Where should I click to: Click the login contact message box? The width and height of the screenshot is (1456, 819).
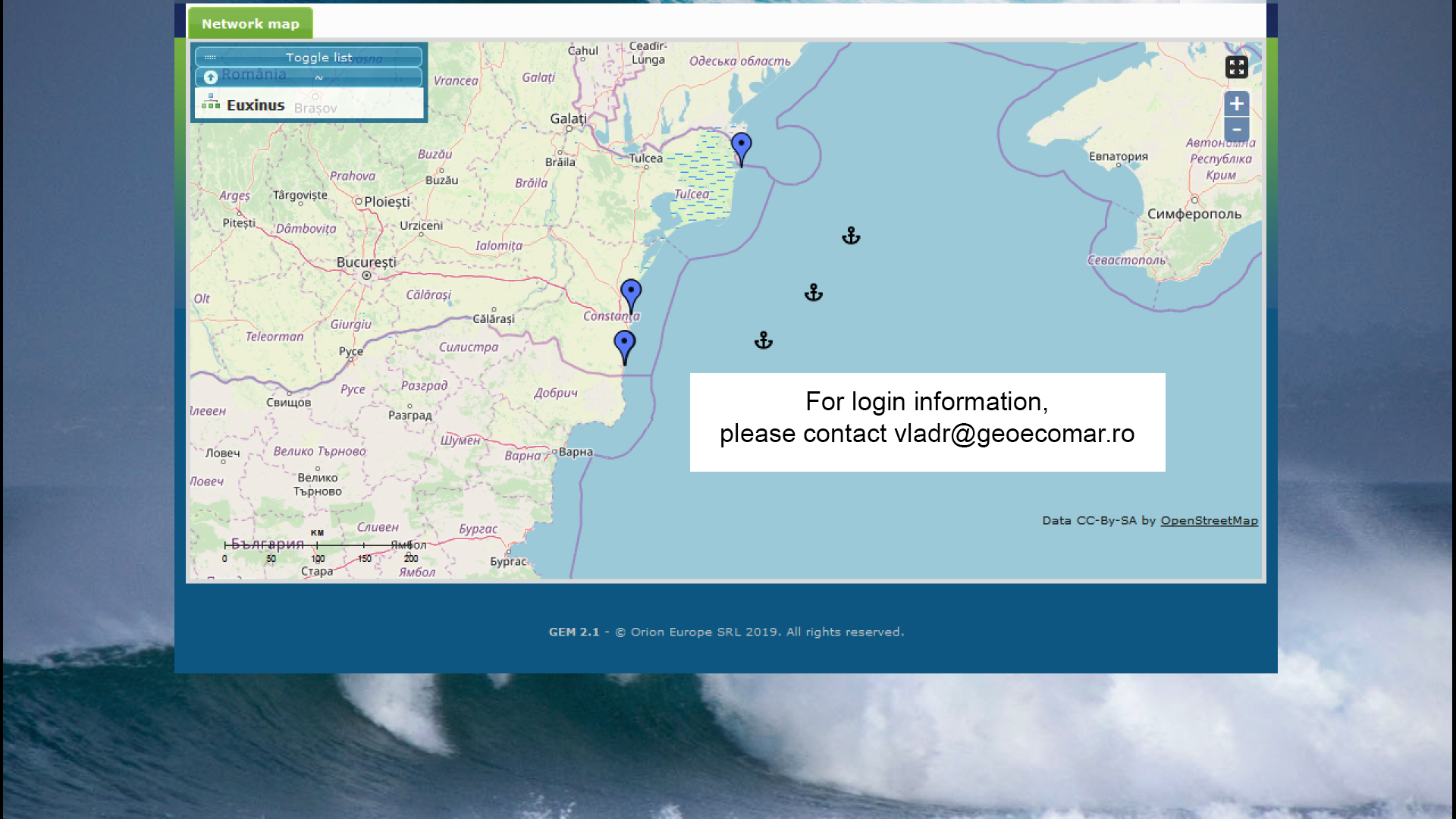point(927,422)
